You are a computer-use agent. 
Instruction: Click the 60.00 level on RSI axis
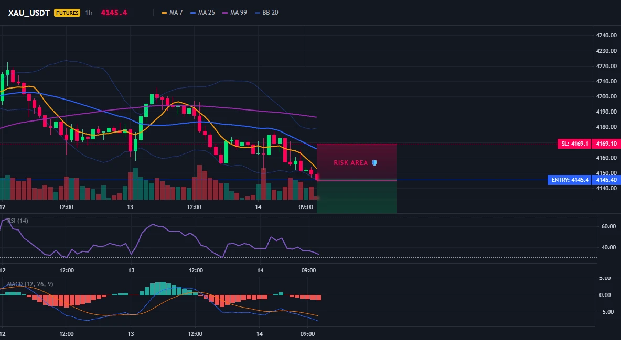[x=609, y=226]
